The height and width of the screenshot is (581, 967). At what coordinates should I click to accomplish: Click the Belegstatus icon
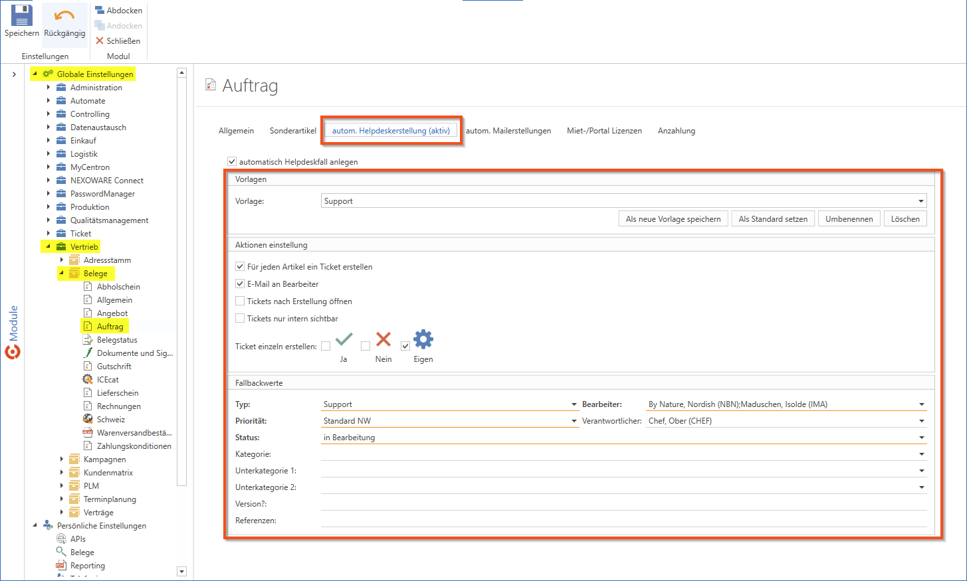coord(88,339)
